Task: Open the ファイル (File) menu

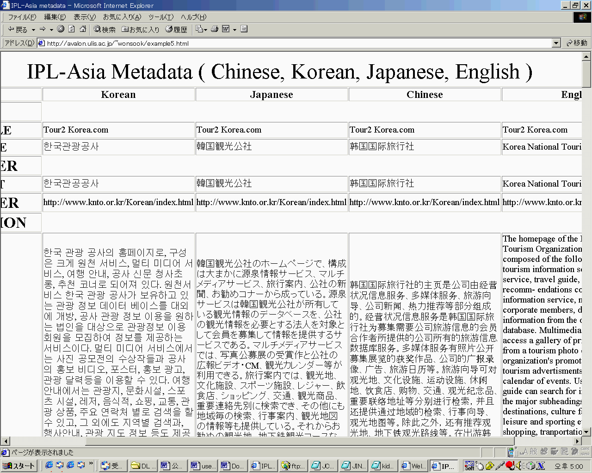Action: 22,17
